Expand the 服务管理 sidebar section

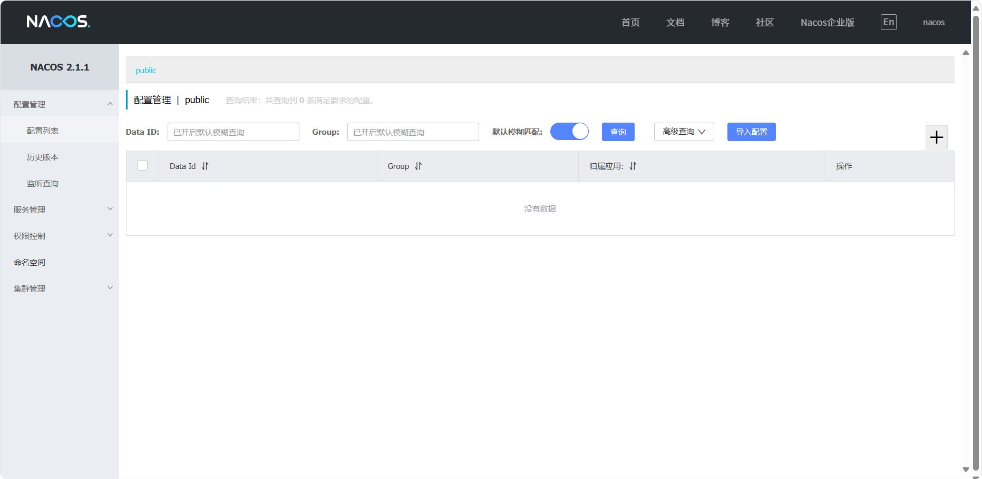click(60, 209)
